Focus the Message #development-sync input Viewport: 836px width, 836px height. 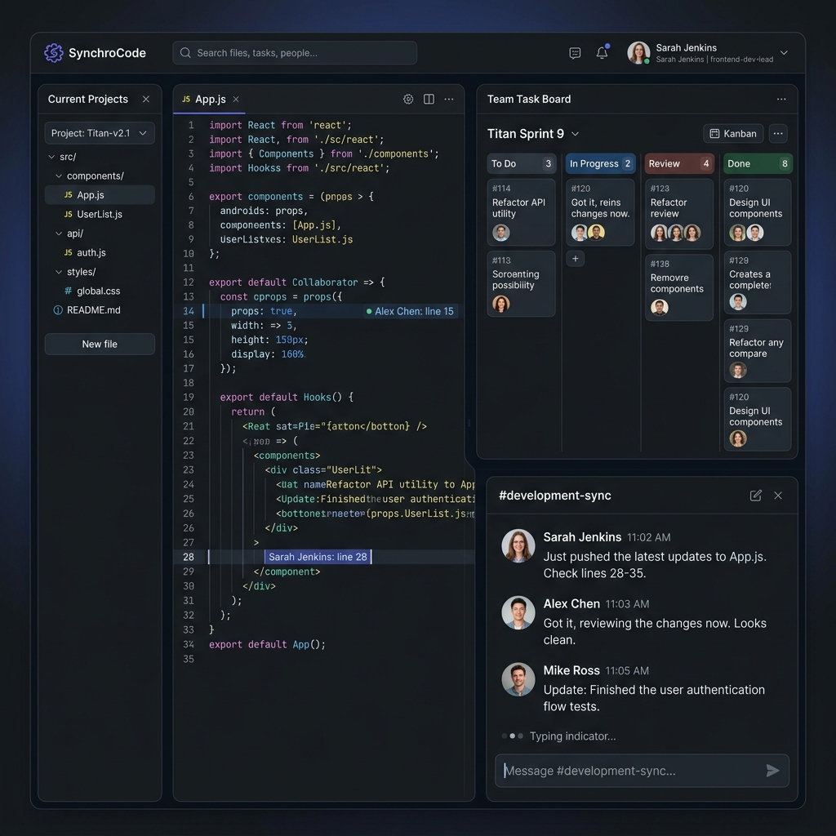click(642, 771)
